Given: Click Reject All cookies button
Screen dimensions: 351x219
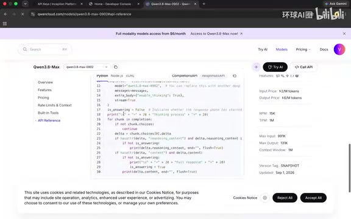Looking at the screenshot, I should point(285,198).
